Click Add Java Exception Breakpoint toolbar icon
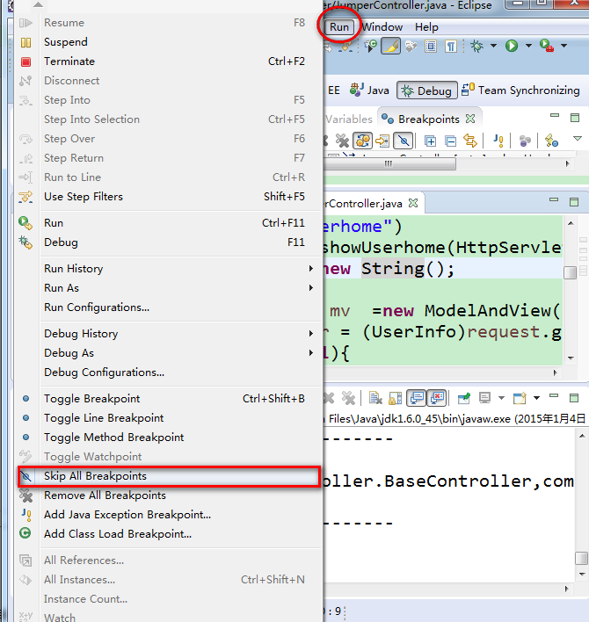This screenshot has height=622, width=589. point(498,141)
